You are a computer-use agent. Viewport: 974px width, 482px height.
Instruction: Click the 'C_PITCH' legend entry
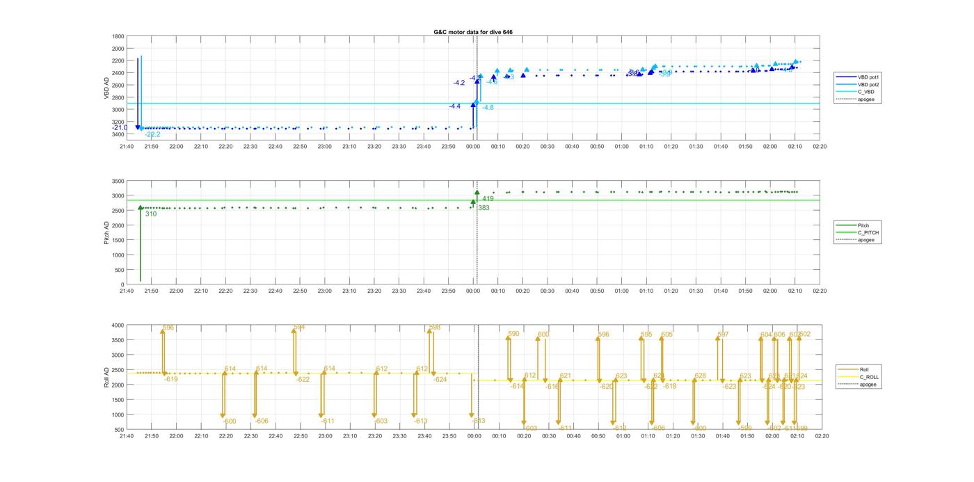(x=868, y=233)
